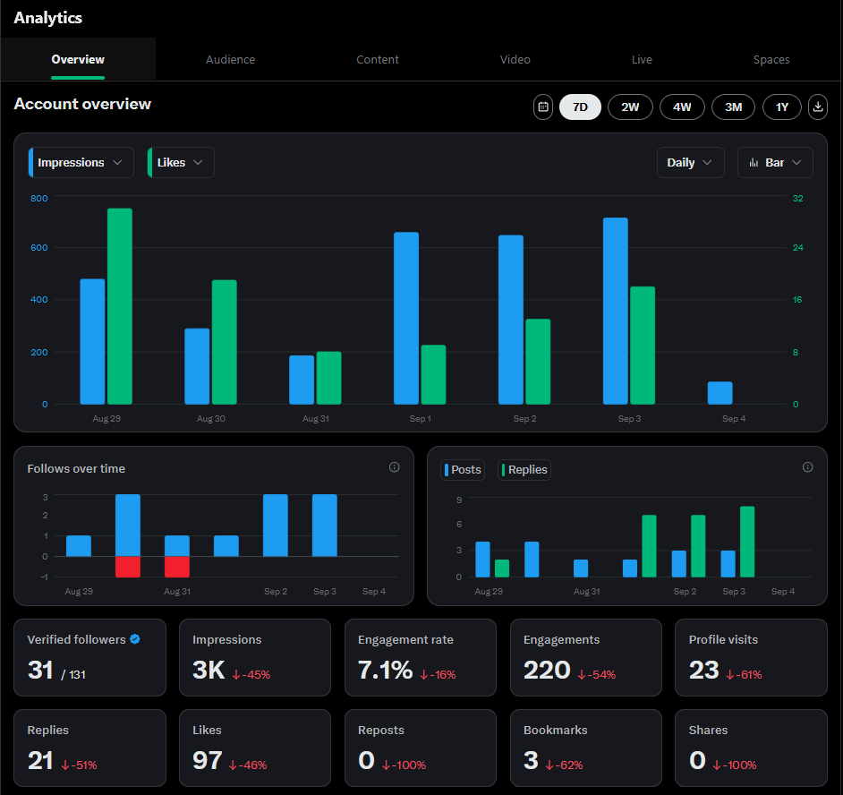The image size is (843, 795).
Task: Select the 3M time range
Action: [x=733, y=107]
